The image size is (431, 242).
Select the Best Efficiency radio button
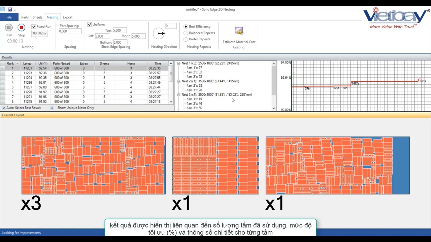click(x=186, y=27)
